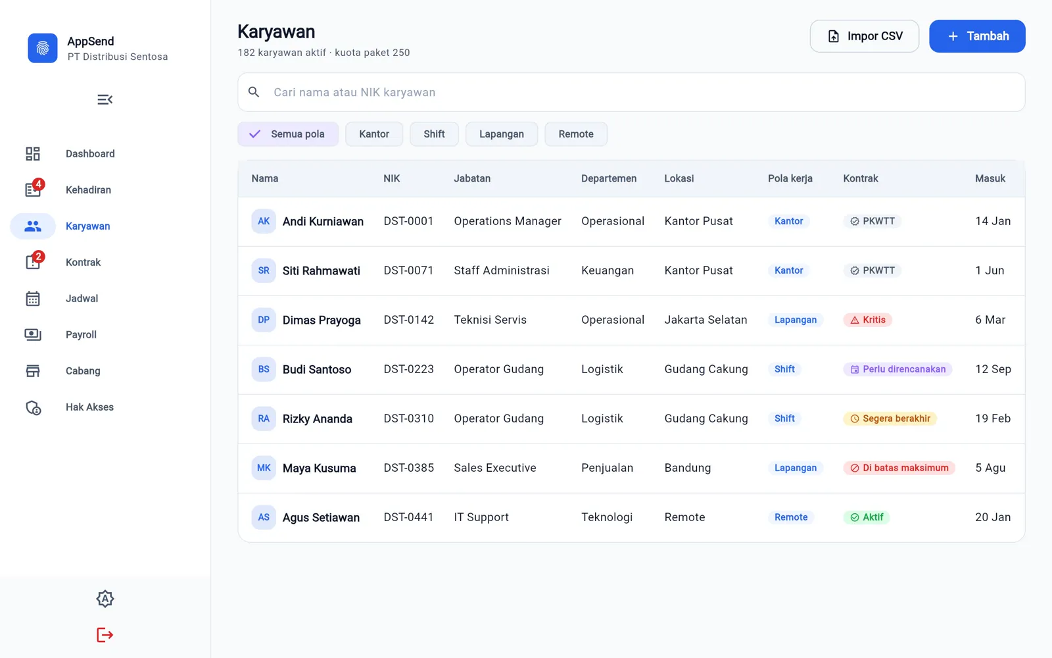This screenshot has height=658, width=1052.
Task: Focus the Cari nama atau NIK search field
Action: 631,92
